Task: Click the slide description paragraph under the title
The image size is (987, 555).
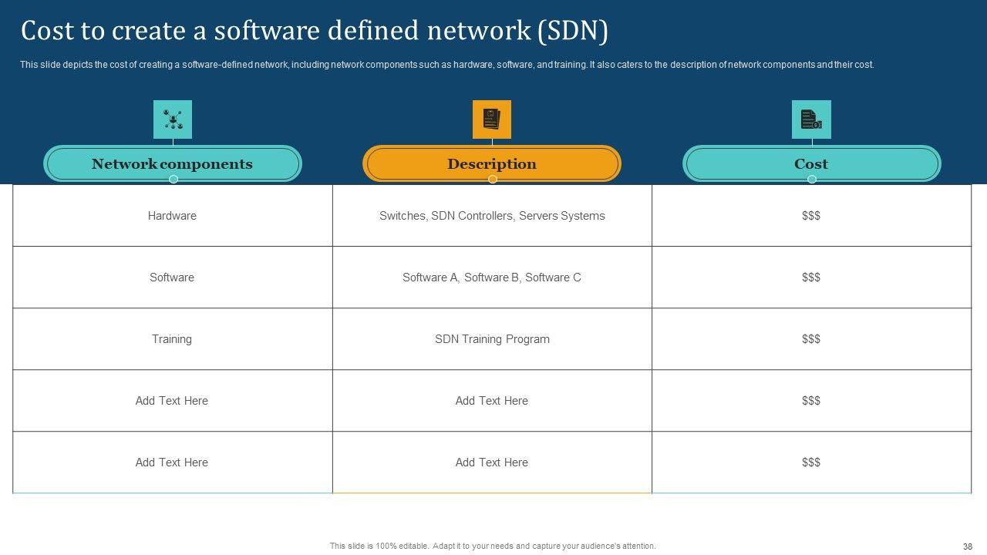Action: pyautogui.click(x=447, y=65)
